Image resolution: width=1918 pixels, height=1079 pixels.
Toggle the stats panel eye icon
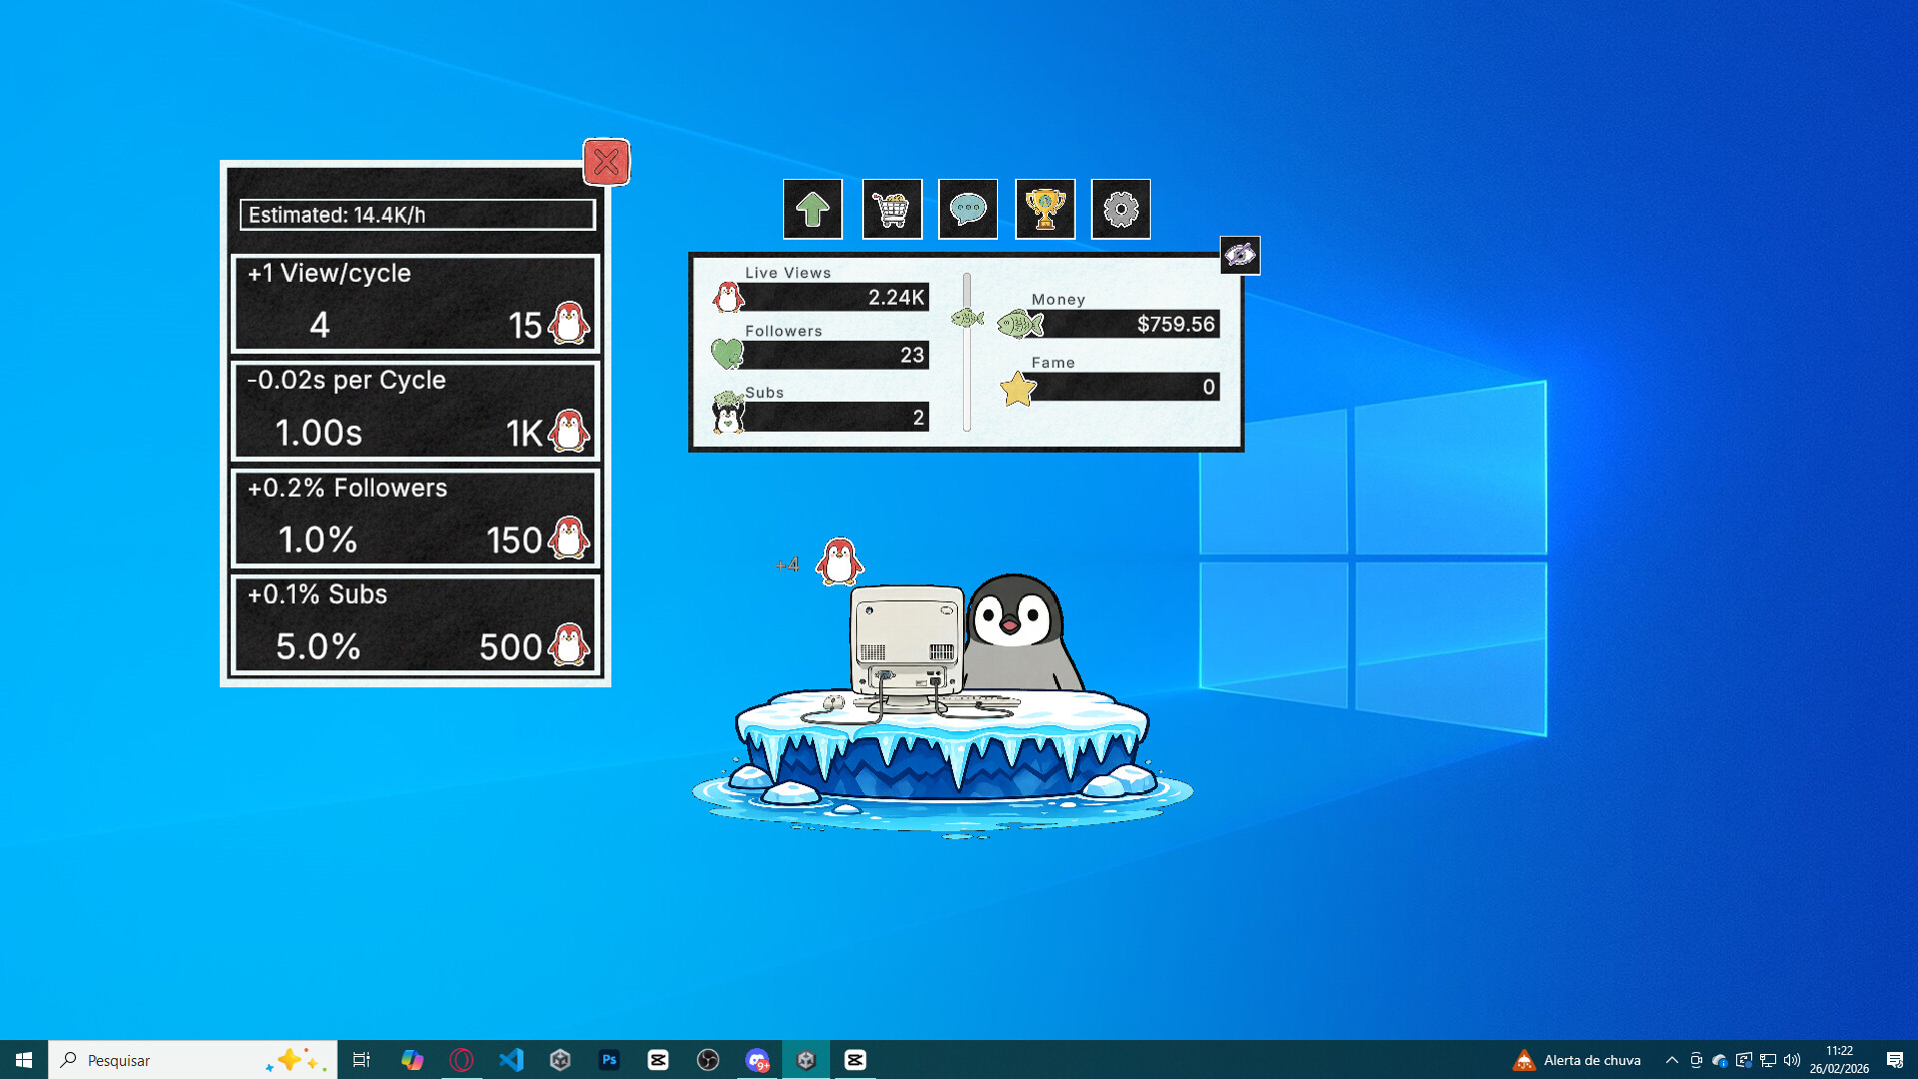[x=1240, y=255]
